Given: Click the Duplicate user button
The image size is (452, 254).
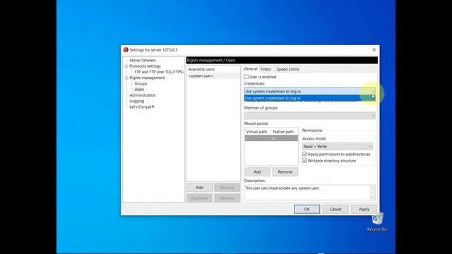Looking at the screenshot, I should 199,198.
